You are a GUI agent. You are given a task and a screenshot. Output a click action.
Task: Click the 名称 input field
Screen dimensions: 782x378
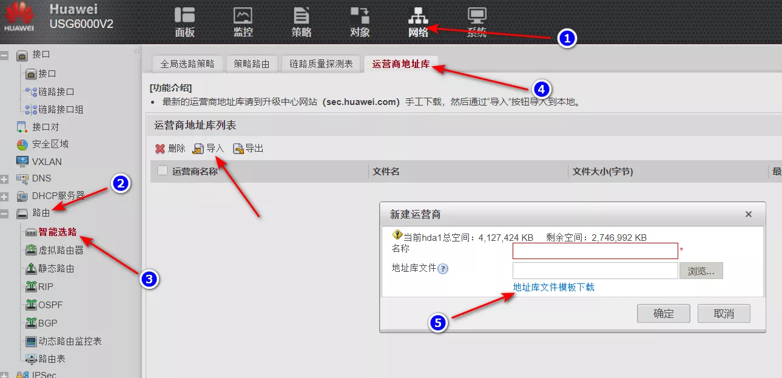(595, 251)
